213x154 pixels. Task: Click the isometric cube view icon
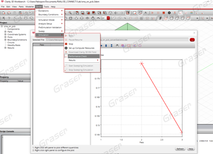(x=110, y=13)
